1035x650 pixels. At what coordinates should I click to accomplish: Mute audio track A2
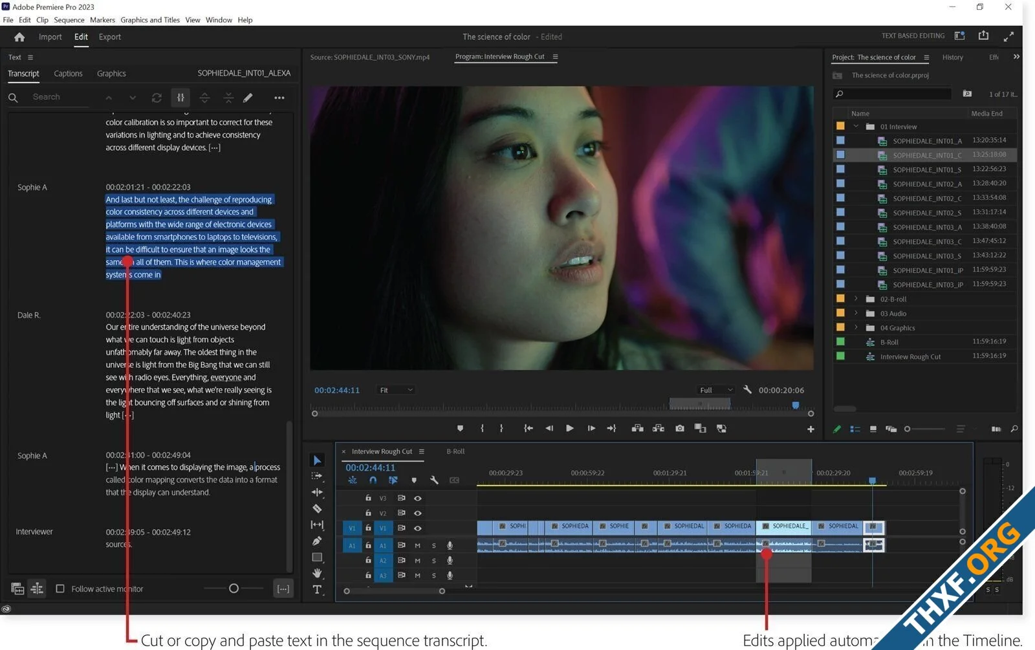pos(417,561)
